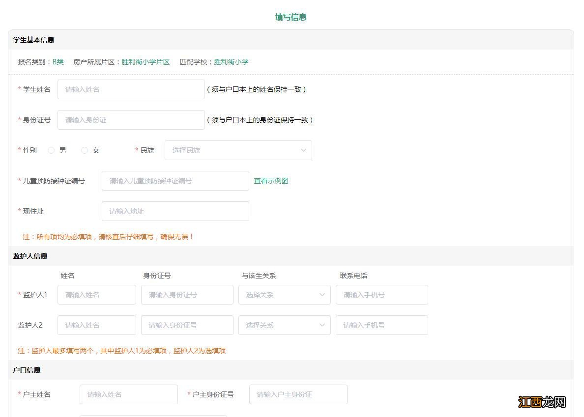This screenshot has width=584, height=417.
Task: Open guardian 2's relationship selector
Action: tap(284, 325)
